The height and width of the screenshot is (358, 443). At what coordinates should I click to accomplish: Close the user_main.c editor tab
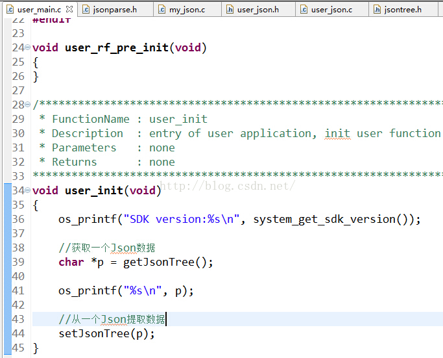[x=69, y=9]
